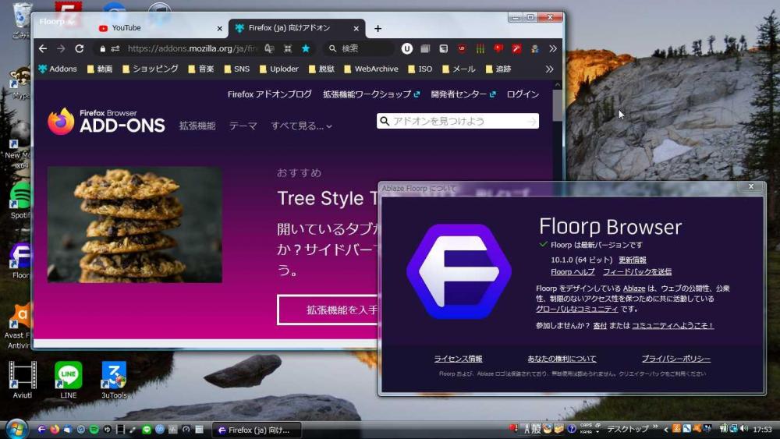Open Uploder bookmark folder
Viewport: 780px width, 439px height.
[x=278, y=69]
